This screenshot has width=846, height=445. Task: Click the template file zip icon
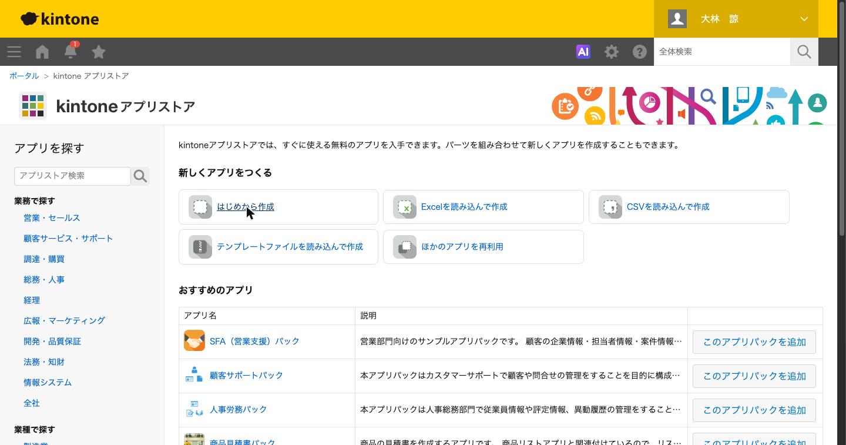pos(200,247)
